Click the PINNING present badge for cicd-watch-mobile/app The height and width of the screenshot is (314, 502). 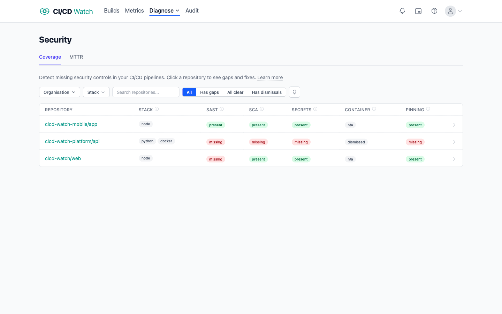click(415, 125)
